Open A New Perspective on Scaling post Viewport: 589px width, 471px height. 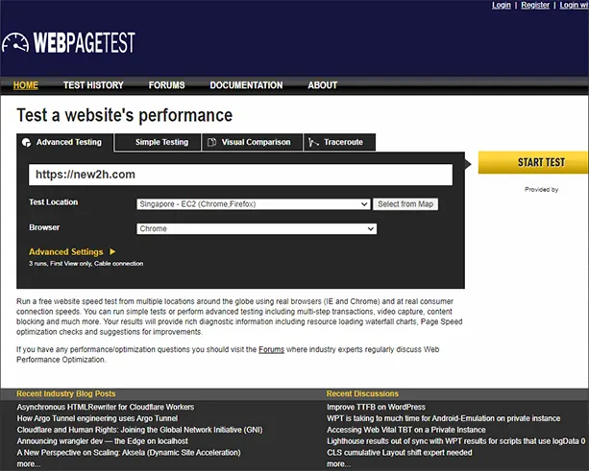click(x=129, y=453)
